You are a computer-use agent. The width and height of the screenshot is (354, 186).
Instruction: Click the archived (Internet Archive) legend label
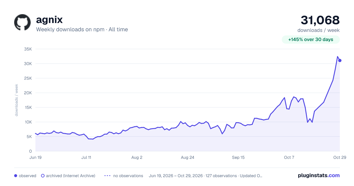[x=71, y=176]
